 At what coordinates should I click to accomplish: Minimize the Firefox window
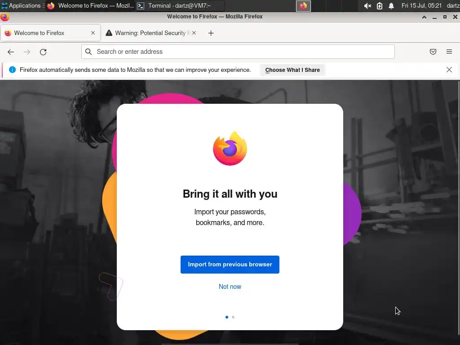pos(434,17)
